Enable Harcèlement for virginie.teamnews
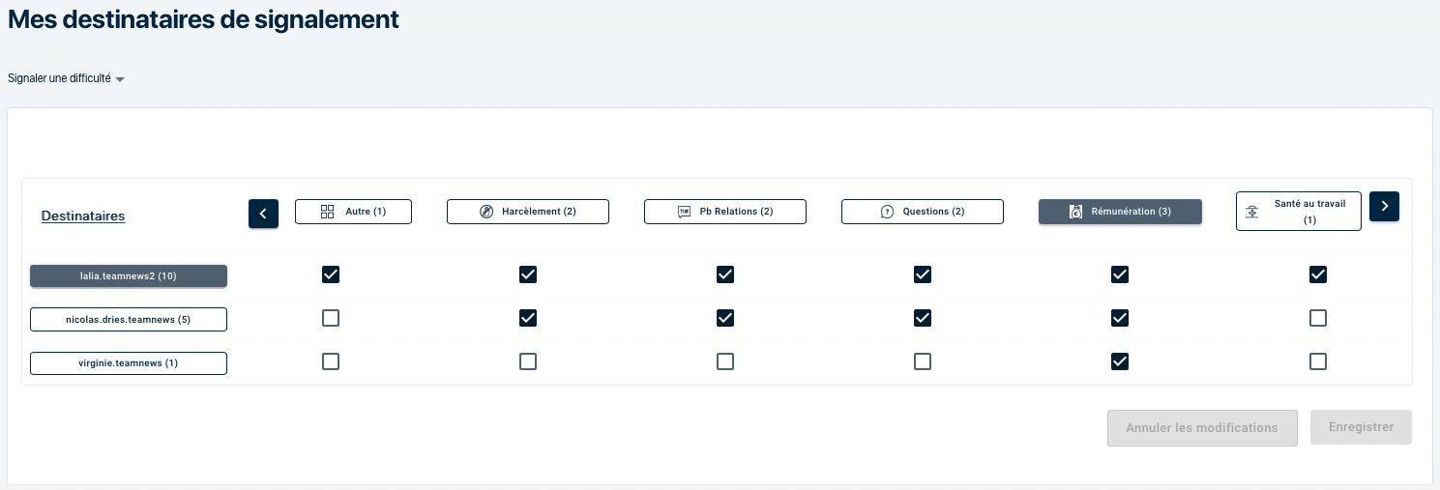The width and height of the screenshot is (1440, 490). [528, 361]
